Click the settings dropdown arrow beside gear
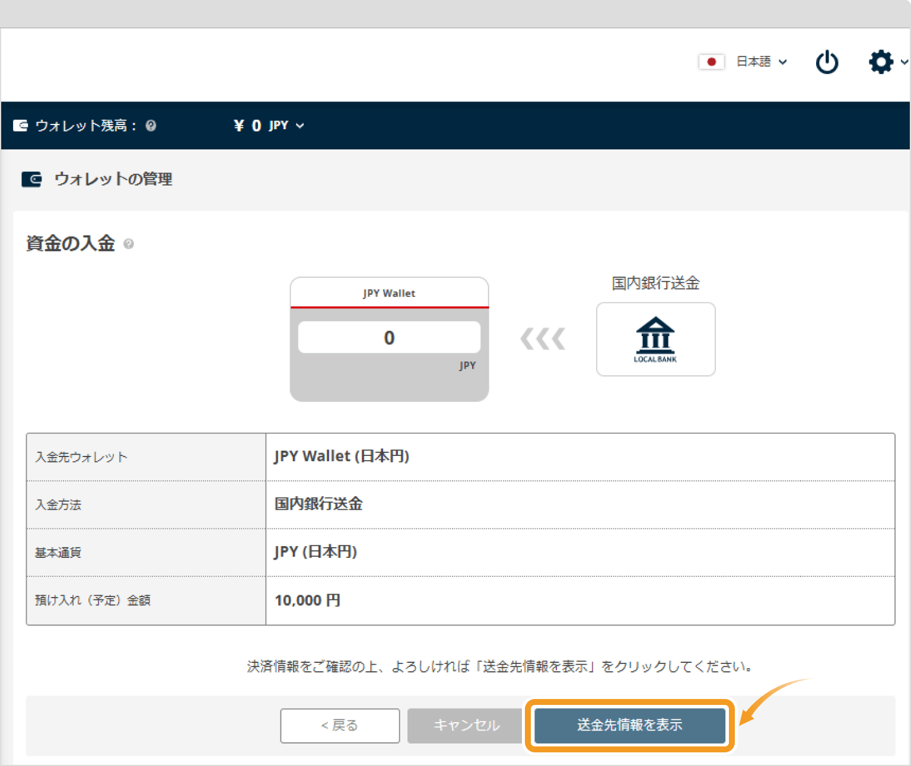 [903, 62]
